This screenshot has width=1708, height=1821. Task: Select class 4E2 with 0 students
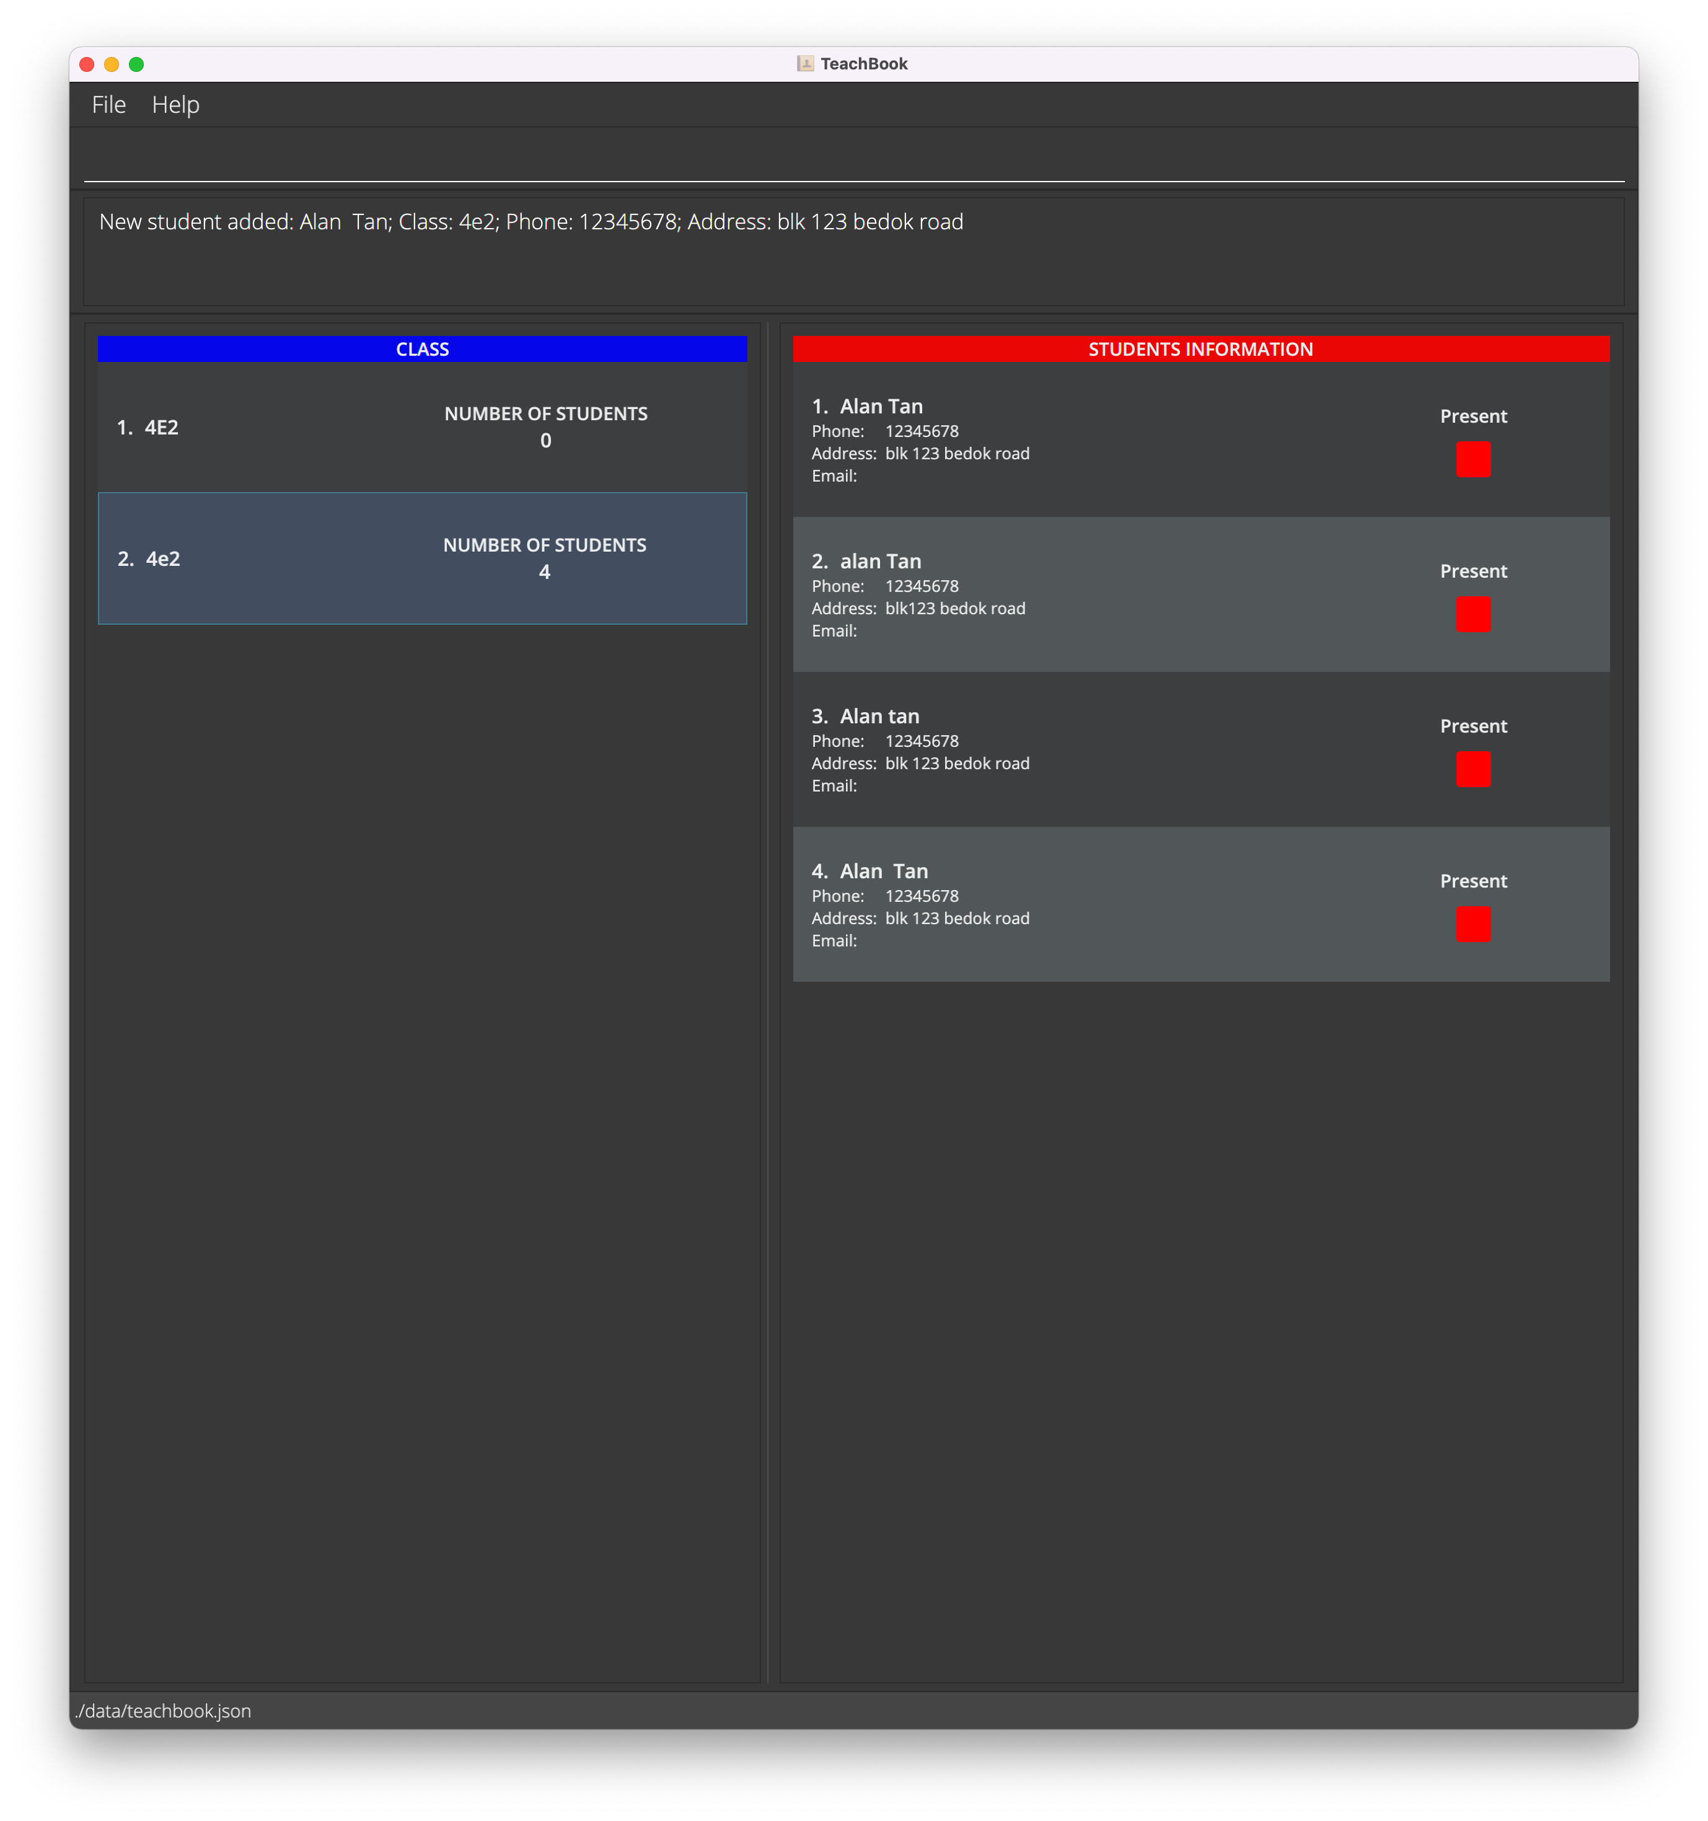pyautogui.click(x=422, y=427)
